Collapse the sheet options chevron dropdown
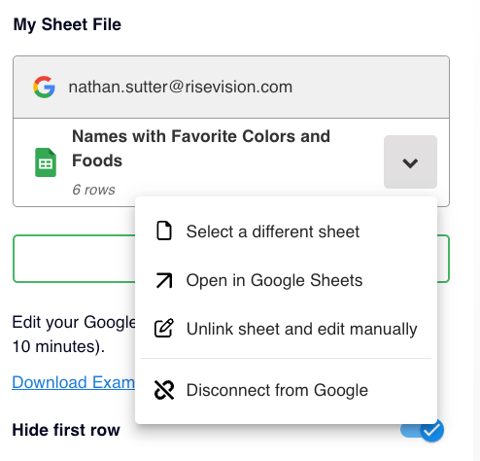 pos(410,162)
